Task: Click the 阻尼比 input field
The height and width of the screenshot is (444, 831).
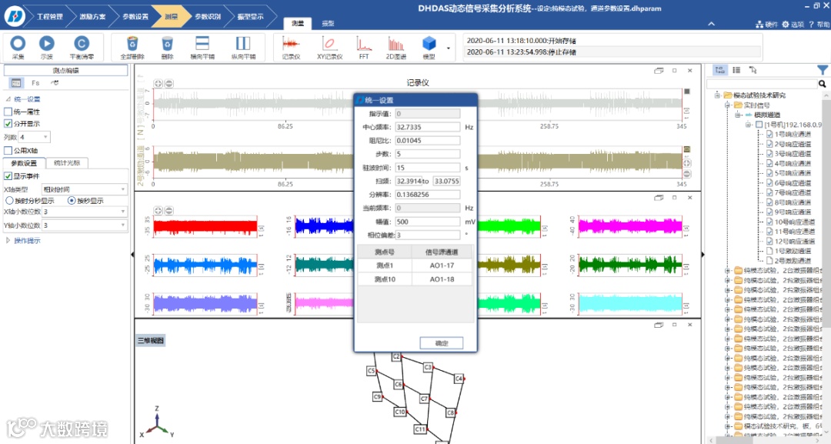Action: point(428,140)
